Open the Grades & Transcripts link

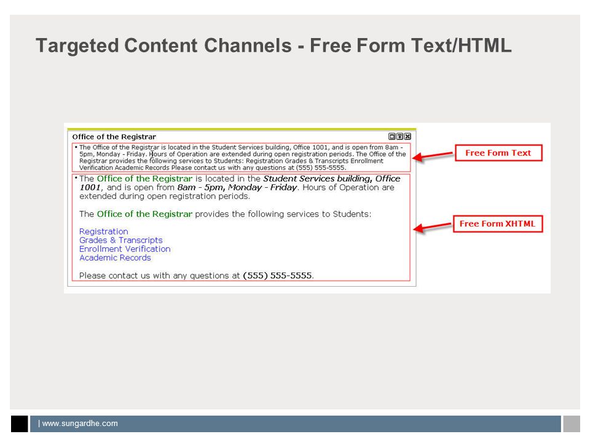point(121,240)
